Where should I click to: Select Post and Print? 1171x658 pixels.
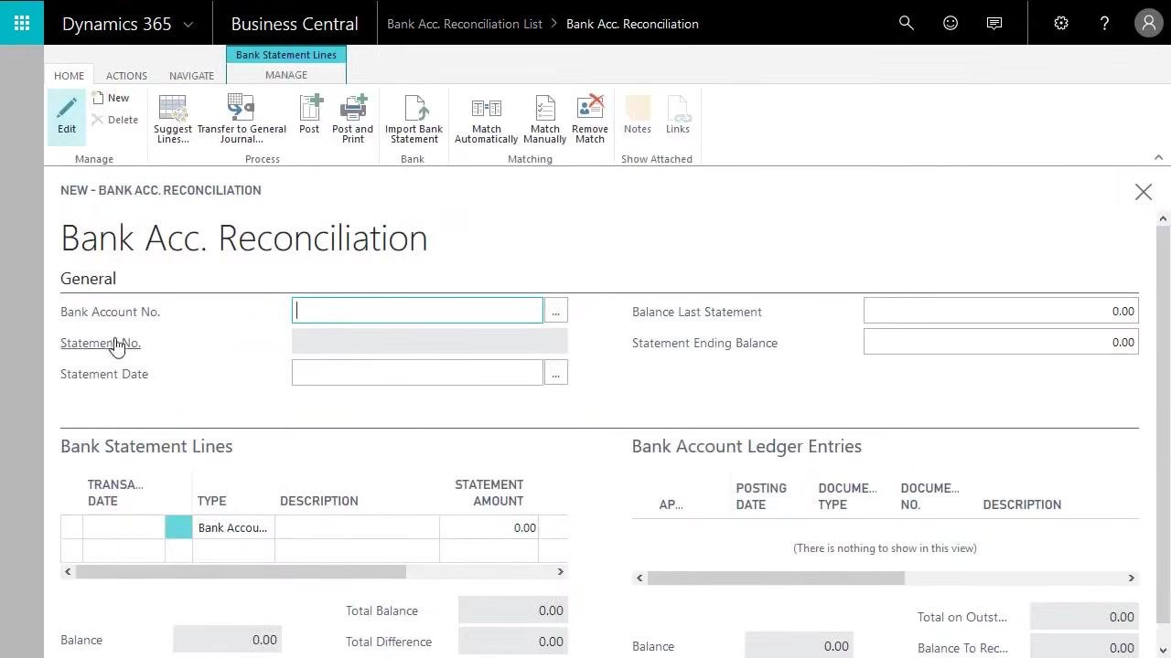coord(352,119)
